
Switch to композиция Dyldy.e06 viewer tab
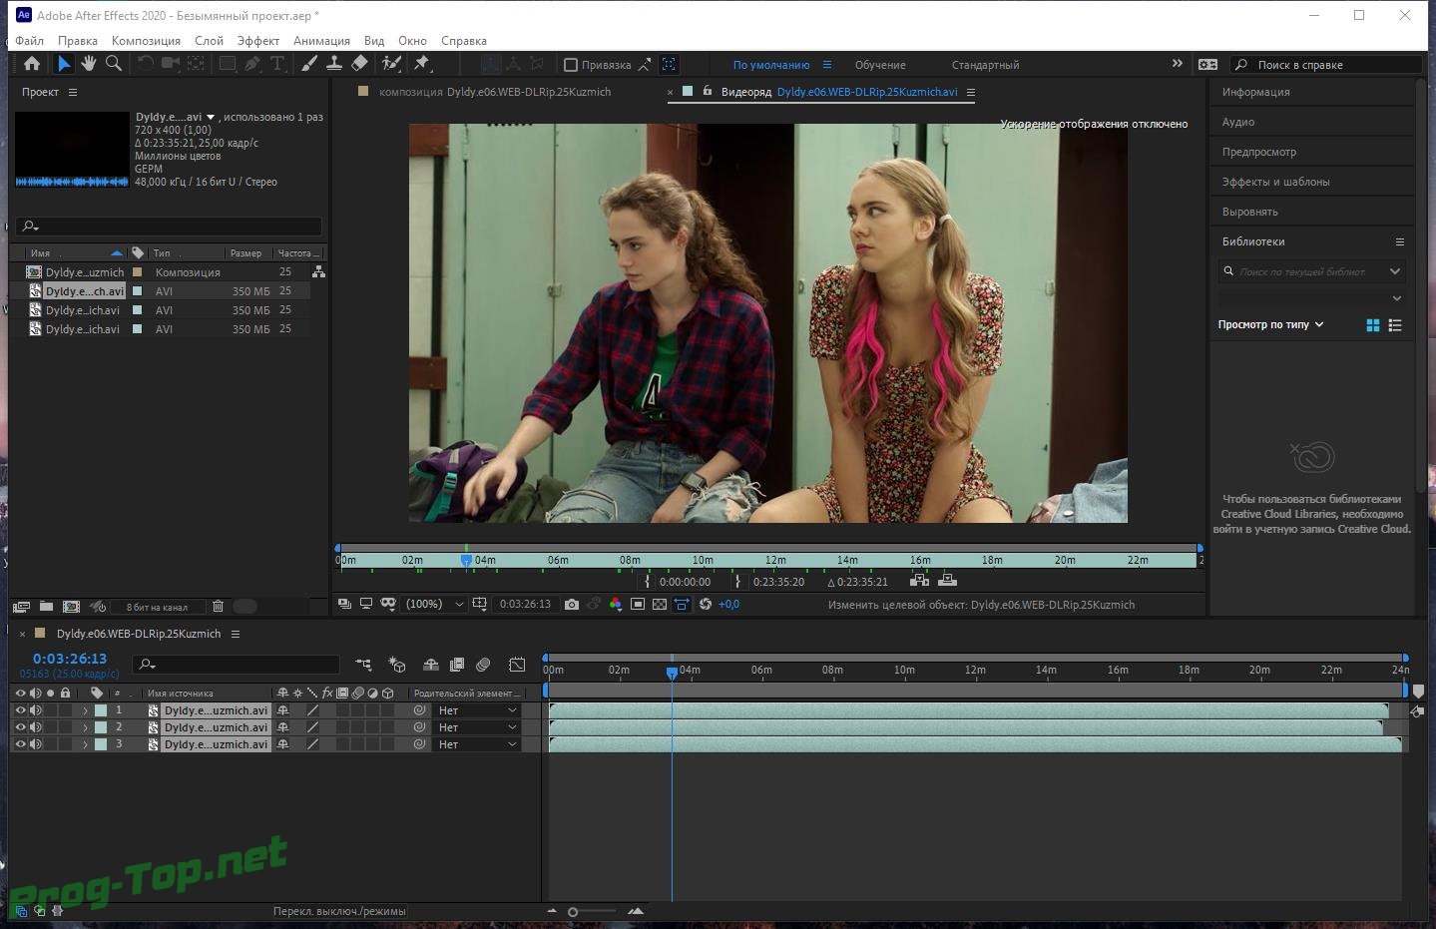pyautogui.click(x=495, y=92)
